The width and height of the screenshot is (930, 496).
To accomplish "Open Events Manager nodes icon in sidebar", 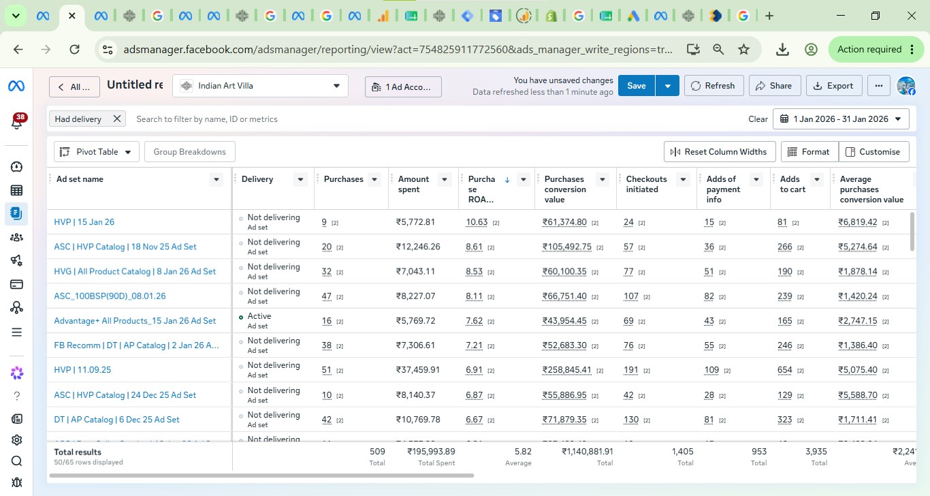I will pos(16,308).
